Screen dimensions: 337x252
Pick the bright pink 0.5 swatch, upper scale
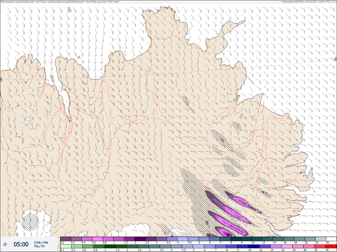[98, 239]
